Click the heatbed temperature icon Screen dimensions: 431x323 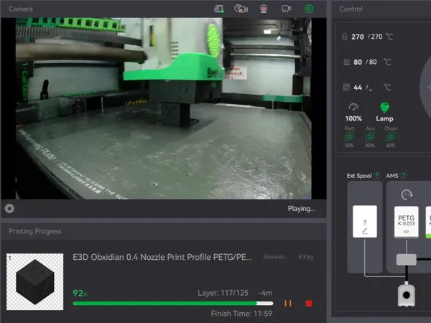(x=346, y=62)
